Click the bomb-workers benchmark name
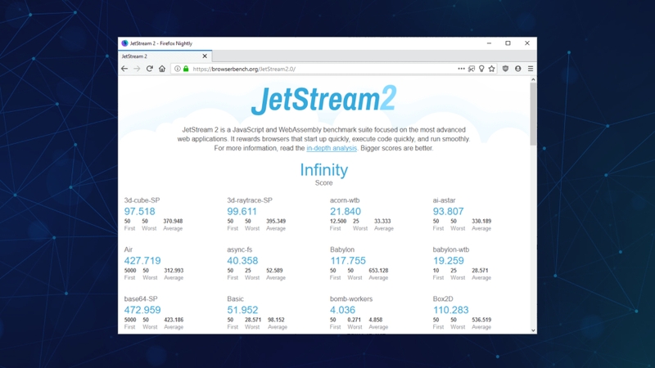 pos(351,298)
